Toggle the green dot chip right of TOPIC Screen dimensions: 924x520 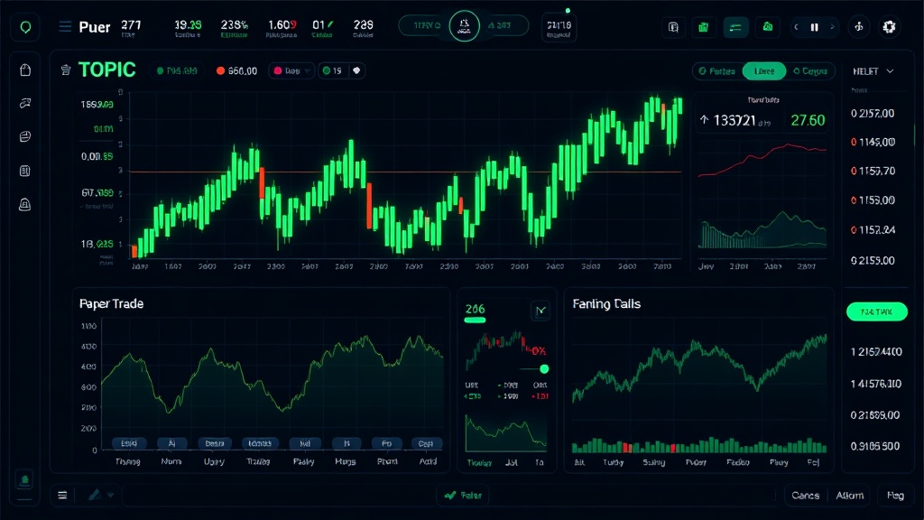[177, 70]
